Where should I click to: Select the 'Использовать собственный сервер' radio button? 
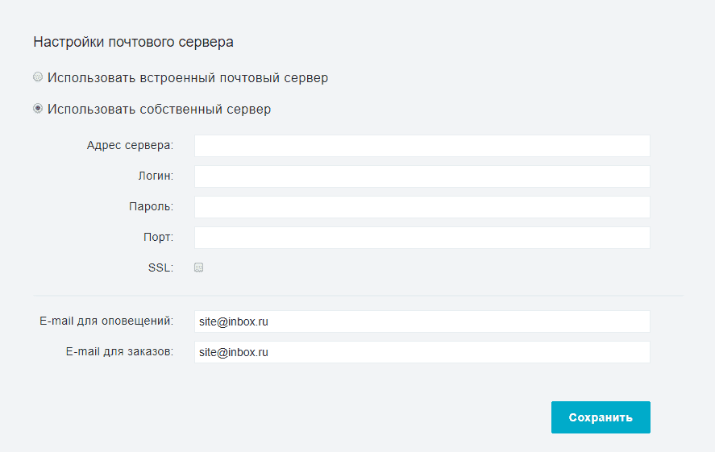(38, 109)
